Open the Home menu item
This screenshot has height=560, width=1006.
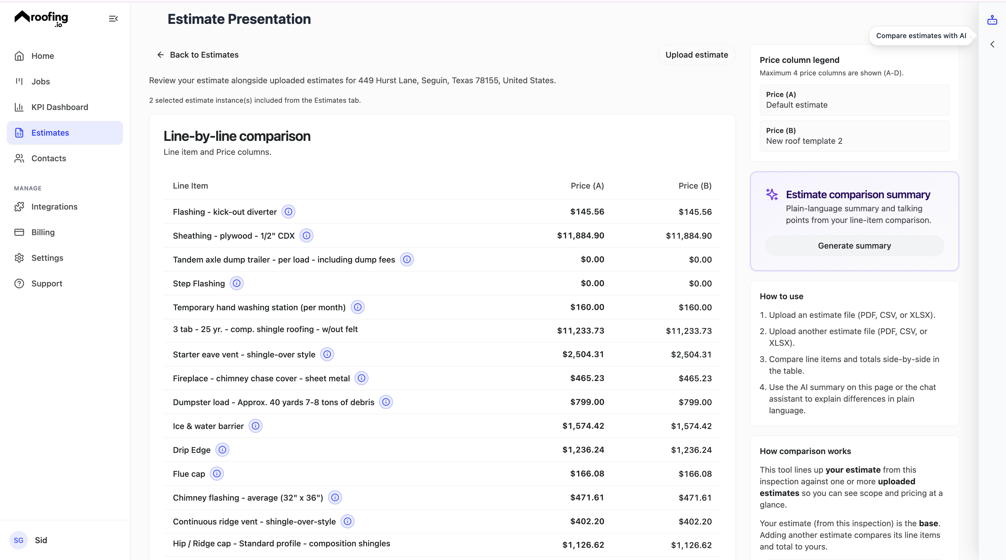pyautogui.click(x=42, y=56)
